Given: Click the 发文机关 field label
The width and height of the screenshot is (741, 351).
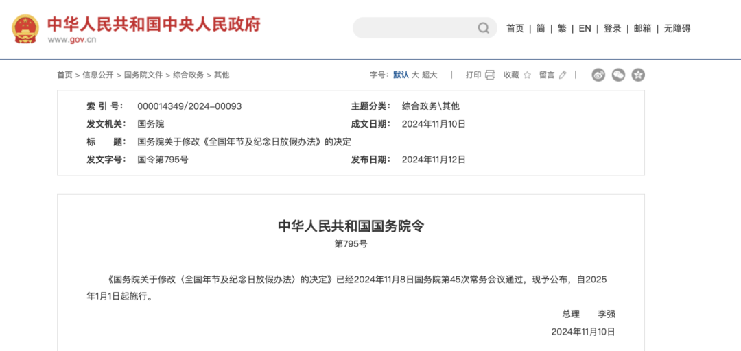Looking at the screenshot, I should click(106, 124).
